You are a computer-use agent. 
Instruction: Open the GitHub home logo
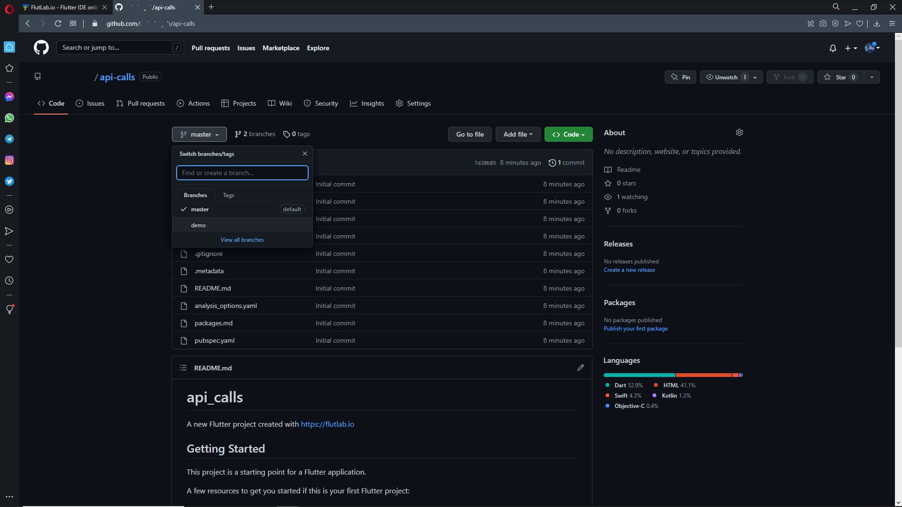[41, 47]
